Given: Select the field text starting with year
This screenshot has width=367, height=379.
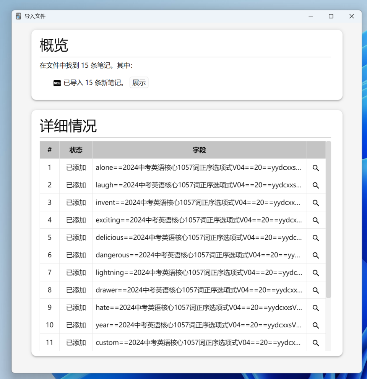Looking at the screenshot, I should tap(198, 325).
